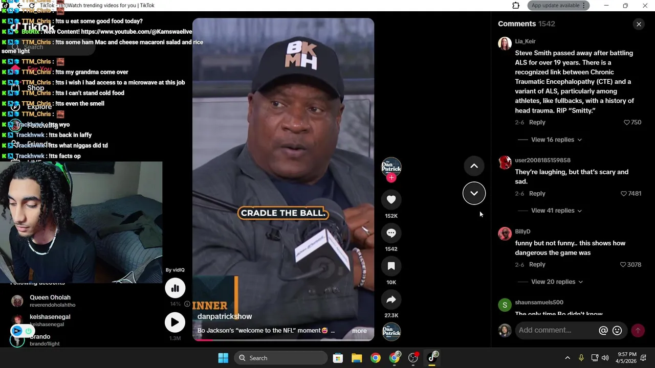The height and width of the screenshot is (368, 655).
Task: Close the Comments panel
Action: [x=639, y=24]
